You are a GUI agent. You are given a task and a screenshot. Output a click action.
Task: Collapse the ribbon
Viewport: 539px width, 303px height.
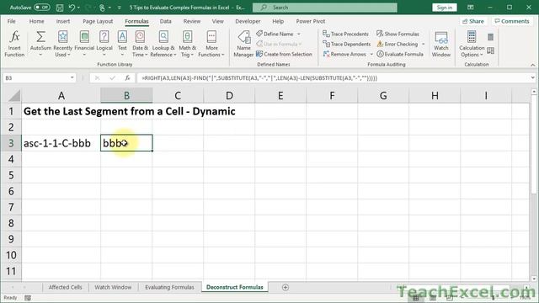pyautogui.click(x=532, y=65)
